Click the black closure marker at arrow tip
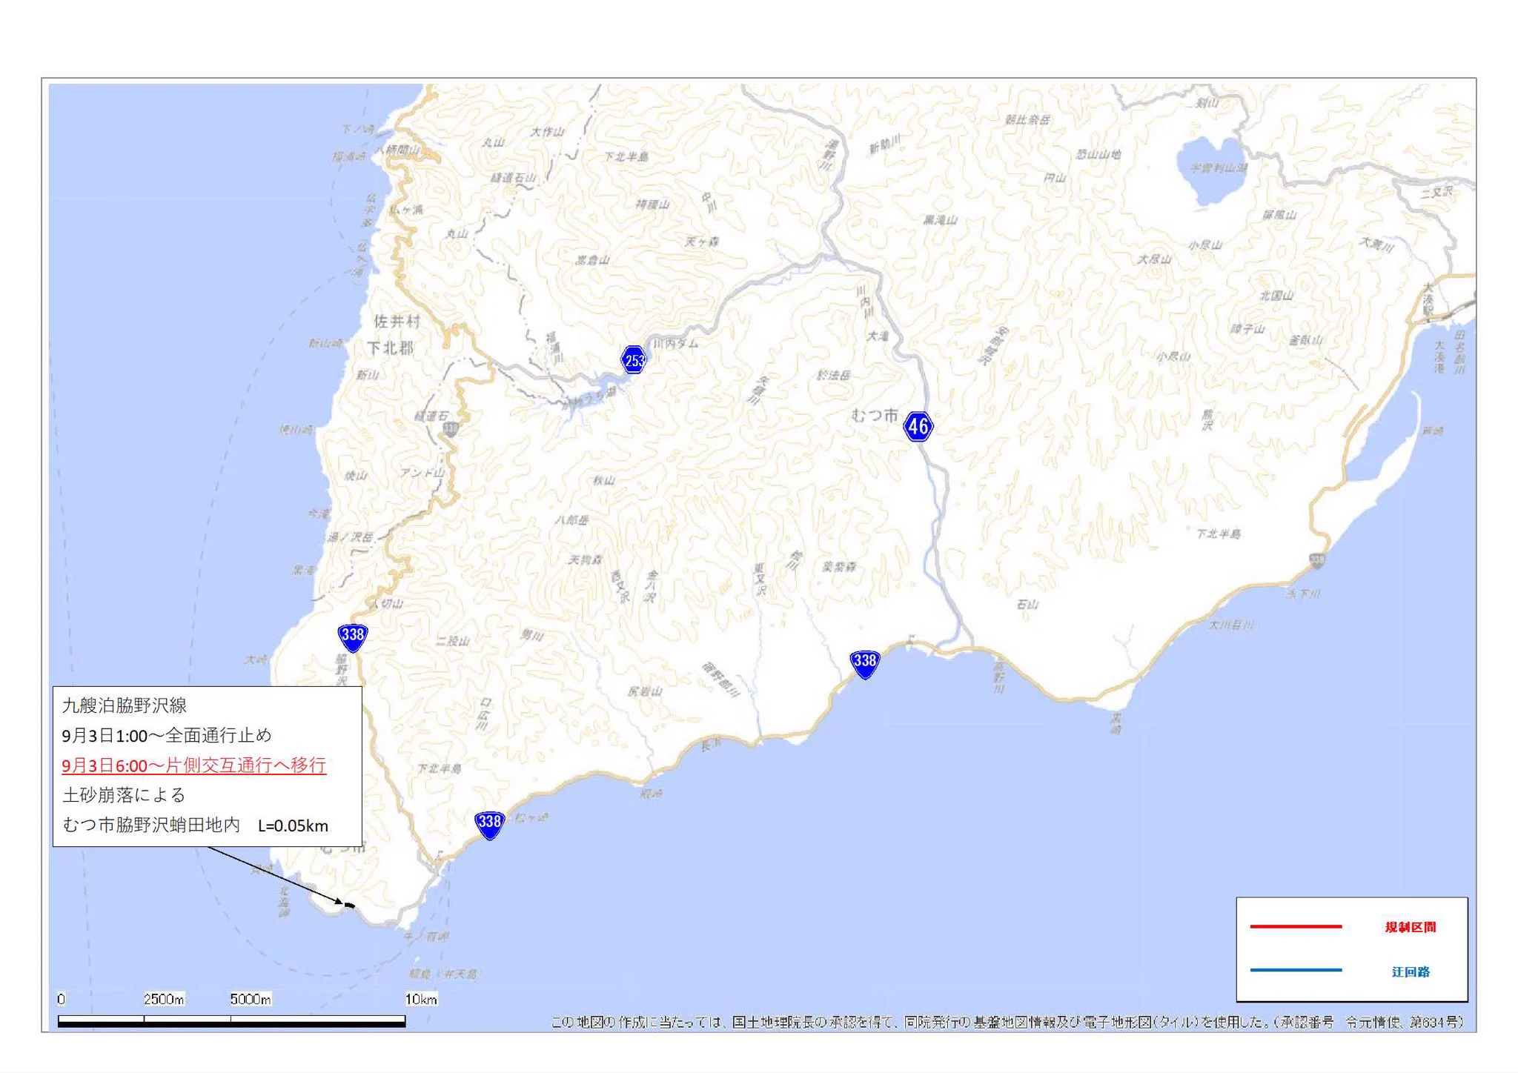Viewport: 1518px width, 1073px height. coord(350,905)
